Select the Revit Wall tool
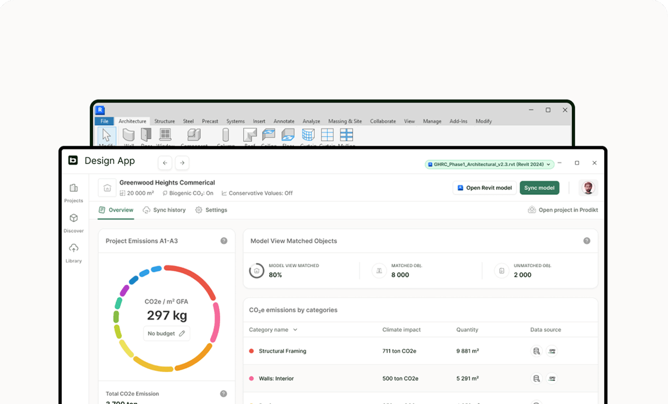Viewport: 668px width, 404px height. coord(129,136)
